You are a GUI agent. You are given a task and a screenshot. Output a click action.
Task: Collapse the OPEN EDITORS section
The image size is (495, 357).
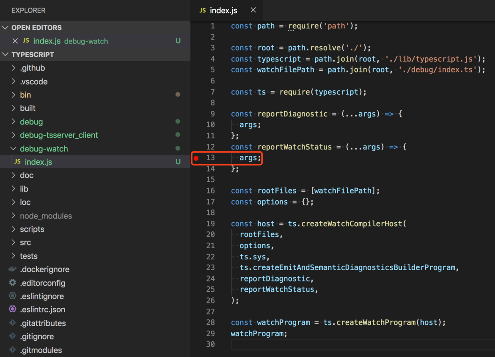click(x=5, y=27)
